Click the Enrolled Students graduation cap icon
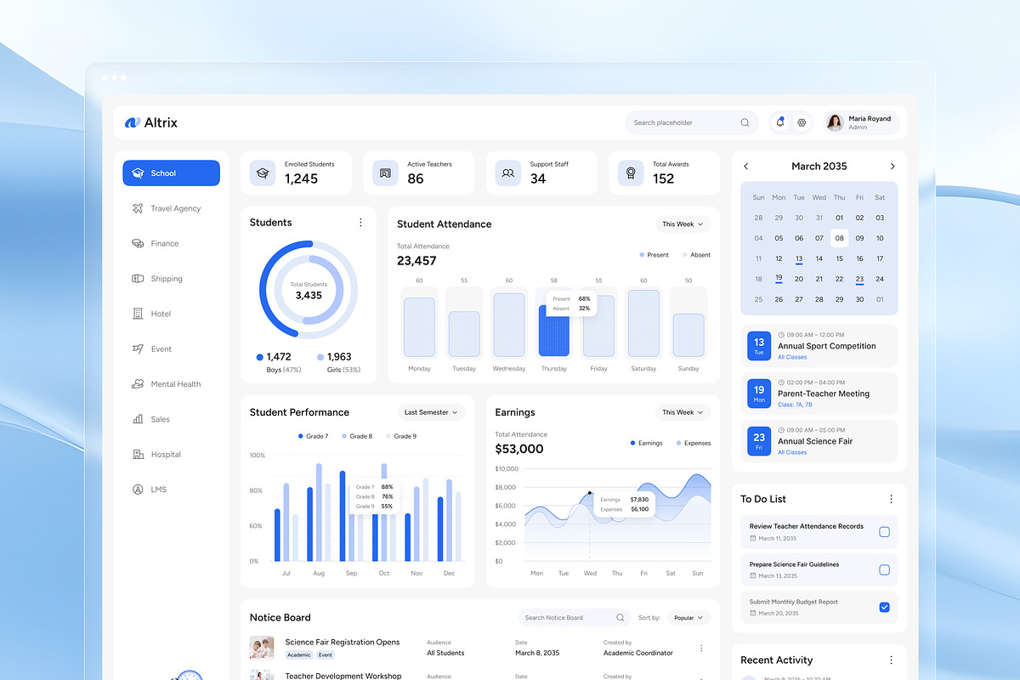1020x680 pixels. point(263,173)
